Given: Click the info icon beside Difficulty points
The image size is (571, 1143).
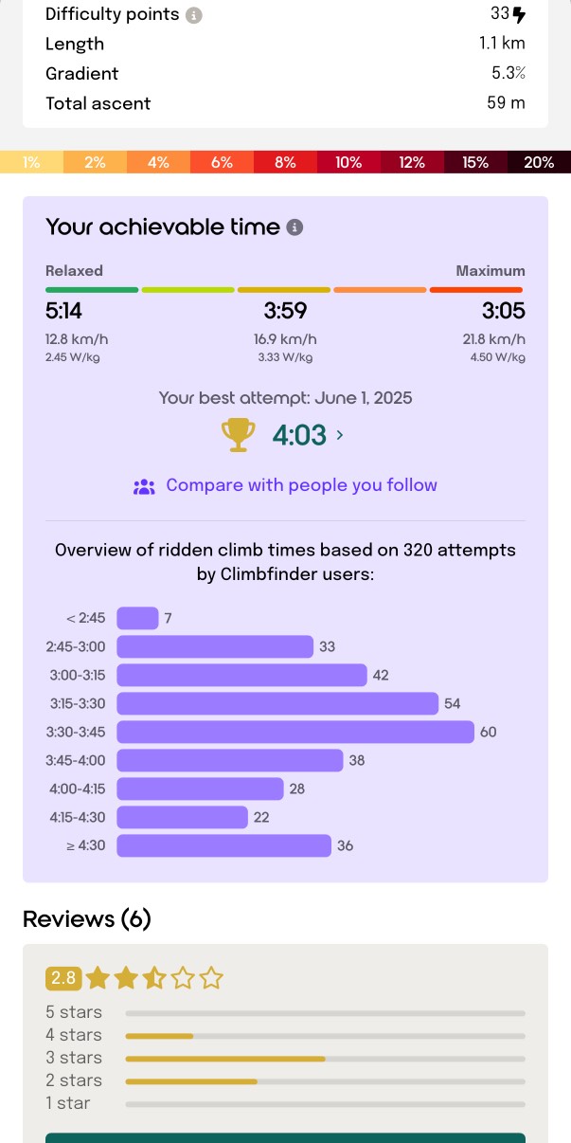Looking at the screenshot, I should [x=194, y=15].
